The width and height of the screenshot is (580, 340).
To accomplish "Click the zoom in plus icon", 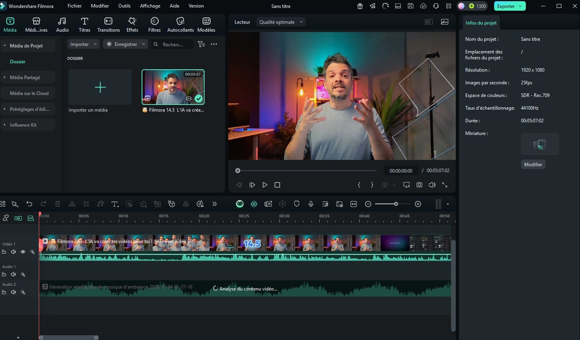I will (x=418, y=204).
